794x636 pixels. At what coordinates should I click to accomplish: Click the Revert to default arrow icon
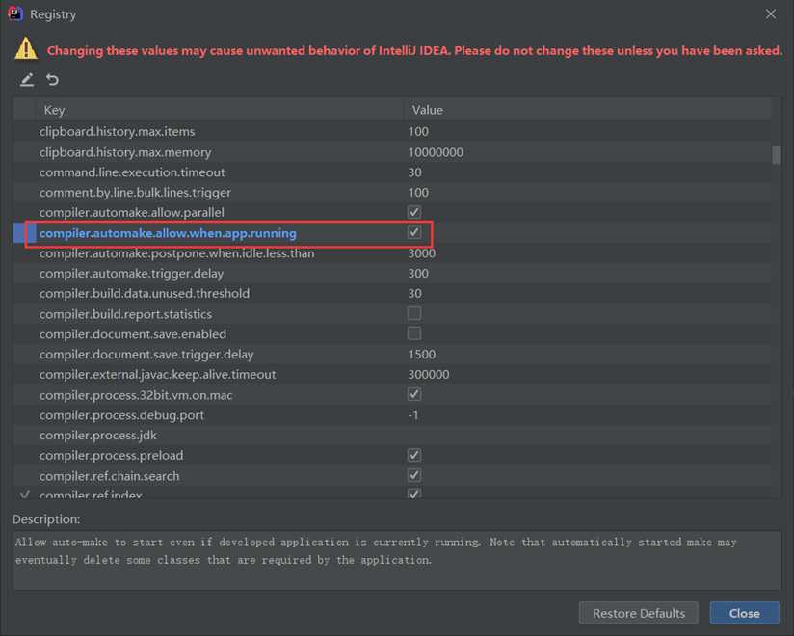(x=53, y=79)
